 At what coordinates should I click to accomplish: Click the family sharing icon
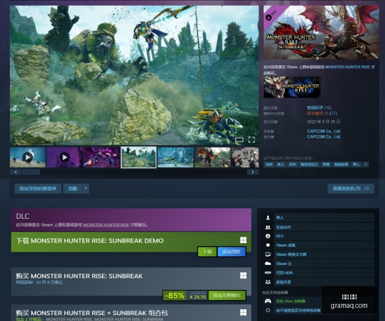(x=268, y=282)
